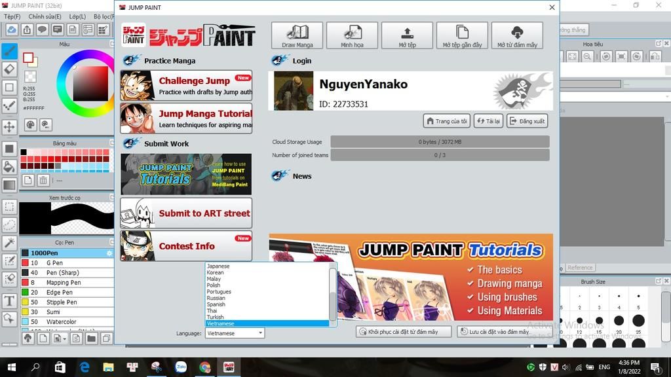Select the Fill square tool

pos(9,149)
